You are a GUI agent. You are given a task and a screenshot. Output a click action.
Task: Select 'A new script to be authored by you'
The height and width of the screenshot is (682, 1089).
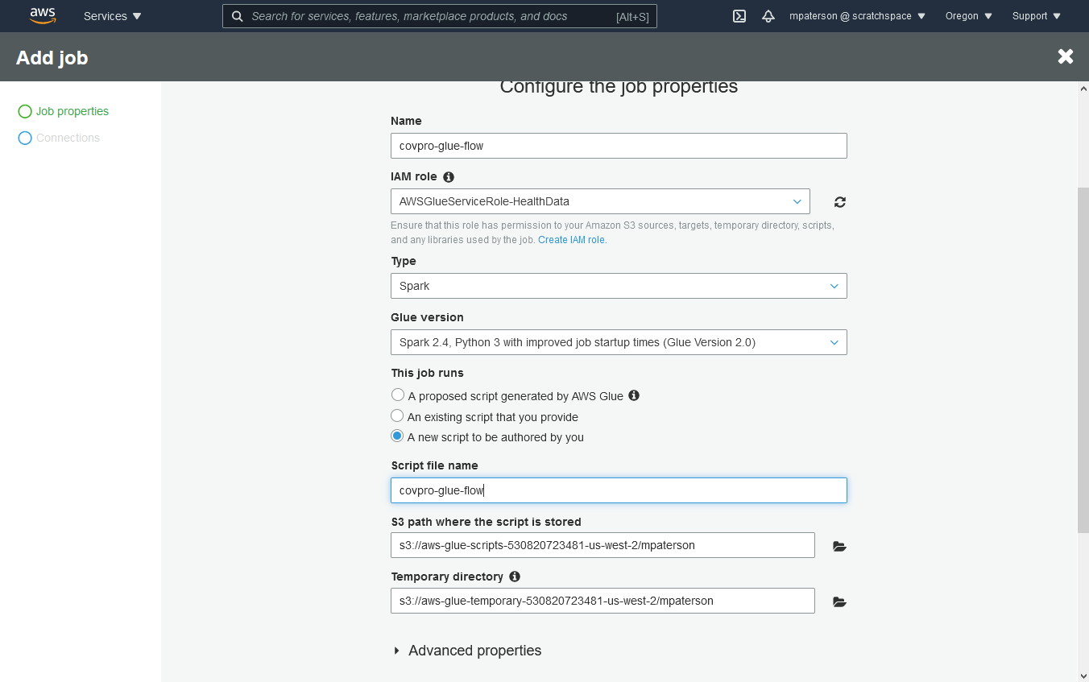pyautogui.click(x=397, y=436)
